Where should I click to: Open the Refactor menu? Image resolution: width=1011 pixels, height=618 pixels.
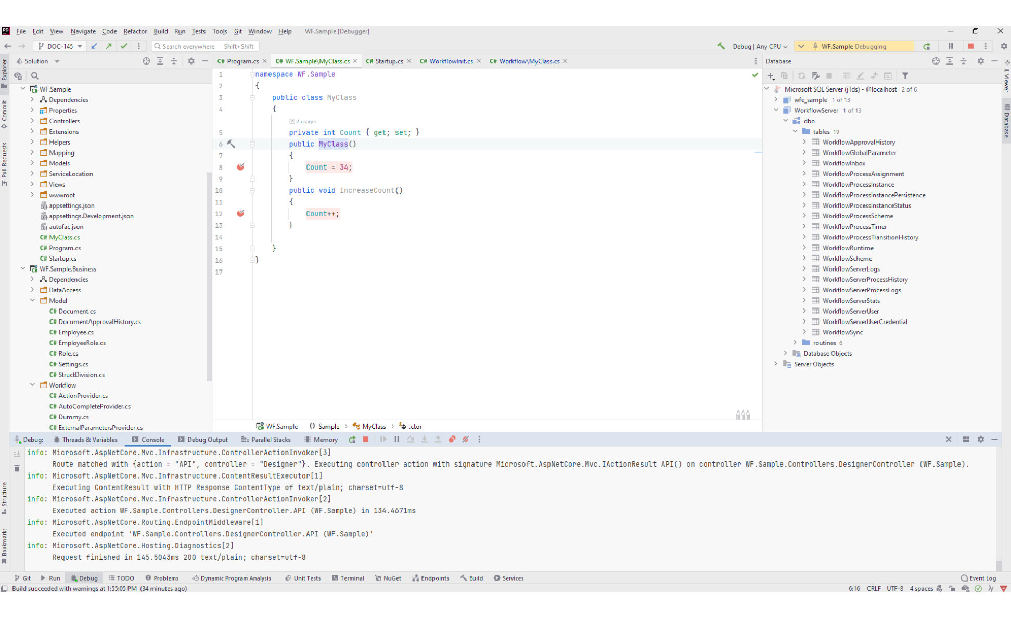135,31
